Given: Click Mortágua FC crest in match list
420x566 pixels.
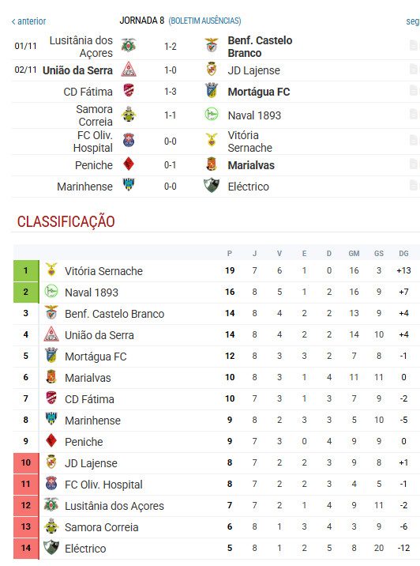Looking at the screenshot, I should pos(212,91).
